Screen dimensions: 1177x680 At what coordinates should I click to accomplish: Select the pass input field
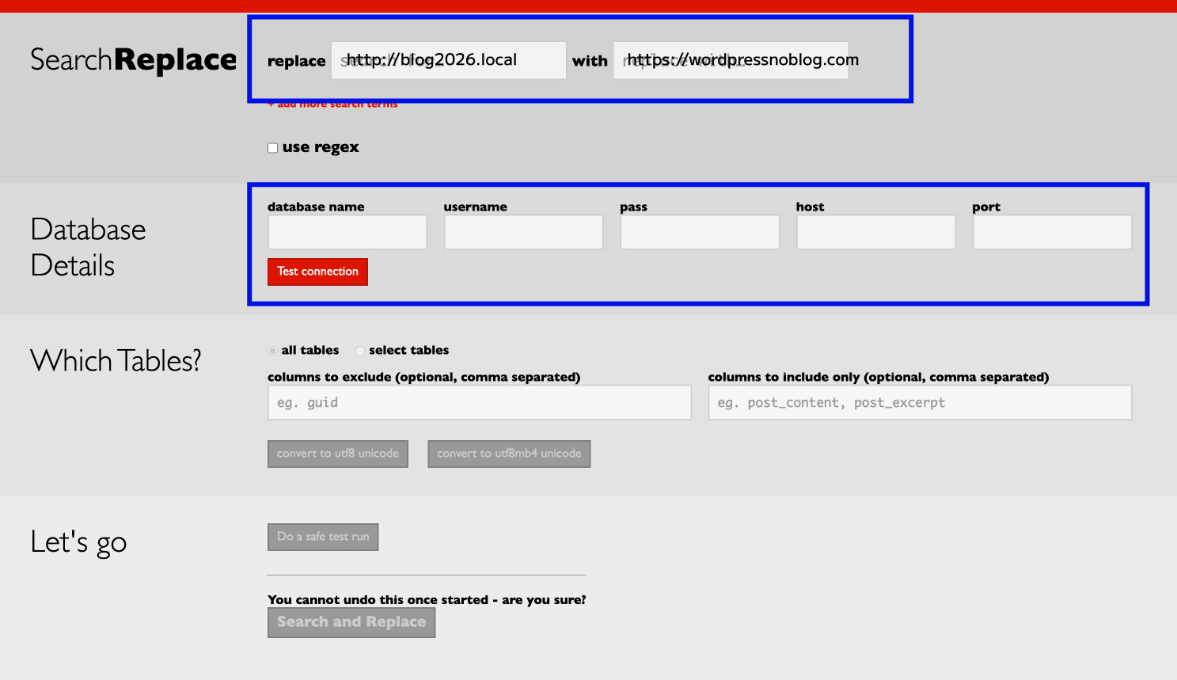700,233
